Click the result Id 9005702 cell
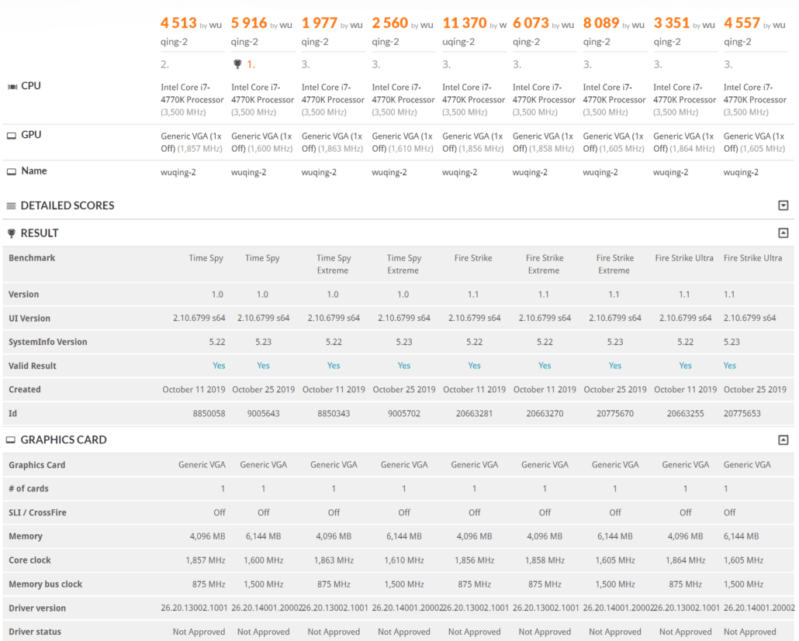 [x=403, y=413]
